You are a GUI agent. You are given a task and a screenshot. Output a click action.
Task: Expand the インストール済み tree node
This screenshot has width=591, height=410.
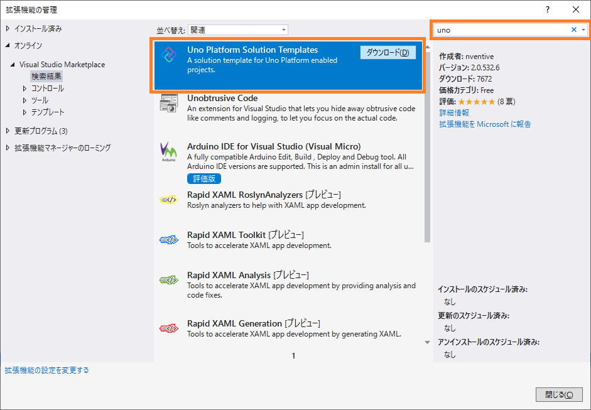[x=8, y=29]
